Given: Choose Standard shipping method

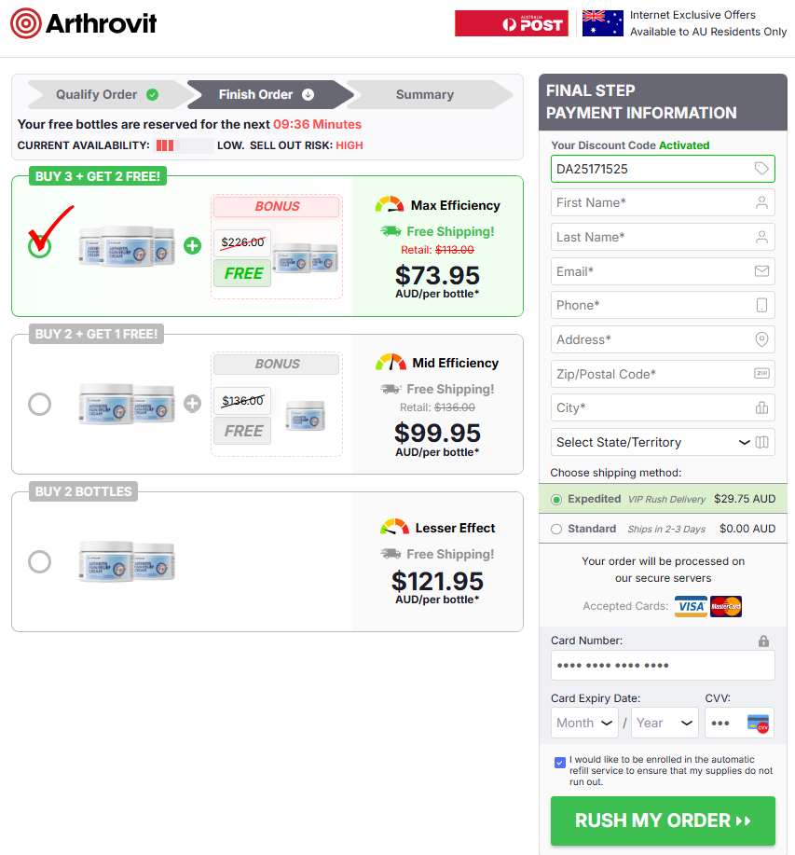Looking at the screenshot, I should click(x=555, y=530).
